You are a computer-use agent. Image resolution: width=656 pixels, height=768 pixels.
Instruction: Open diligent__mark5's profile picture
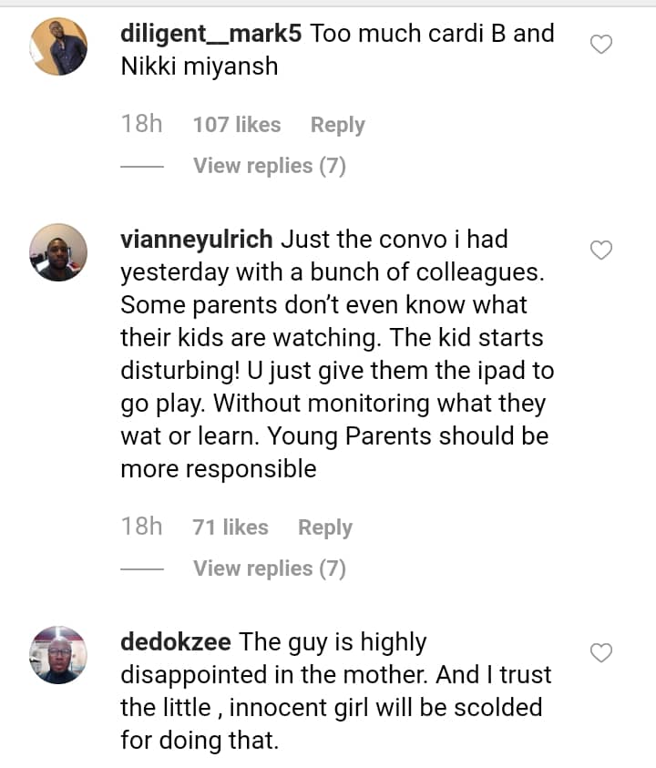click(59, 46)
